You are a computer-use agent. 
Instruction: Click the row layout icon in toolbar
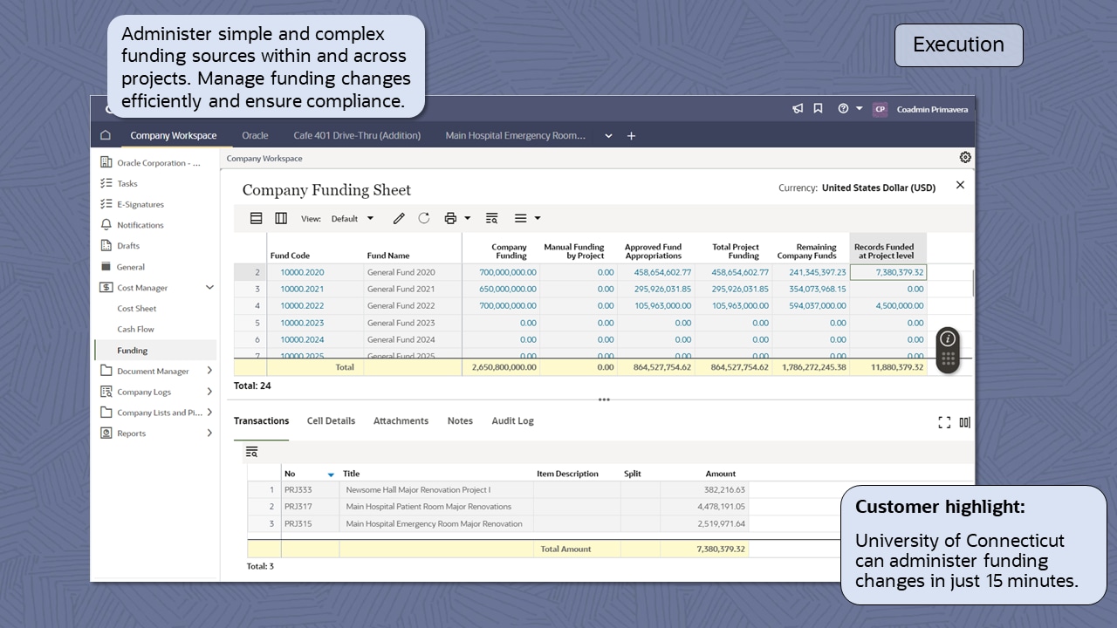257,219
